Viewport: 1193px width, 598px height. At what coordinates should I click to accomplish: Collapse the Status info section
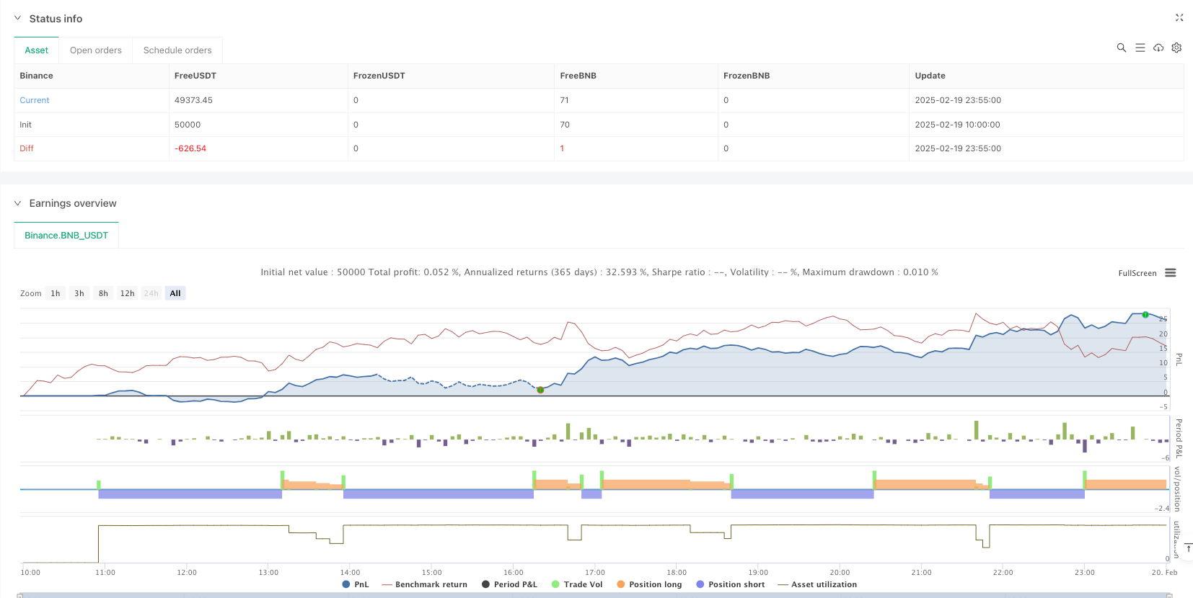pyautogui.click(x=18, y=19)
